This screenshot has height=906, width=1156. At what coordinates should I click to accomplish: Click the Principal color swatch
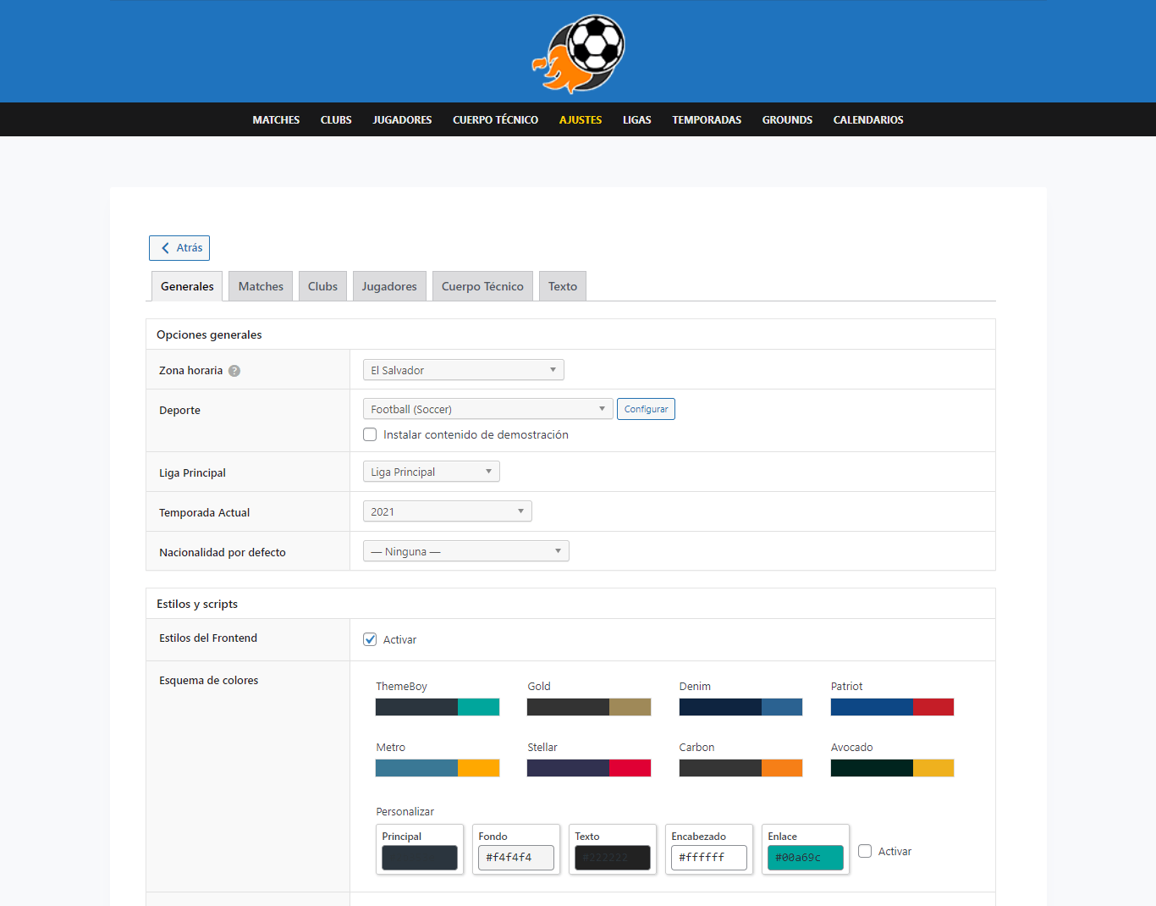click(420, 857)
